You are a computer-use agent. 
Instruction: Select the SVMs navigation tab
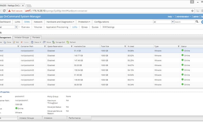27,22
